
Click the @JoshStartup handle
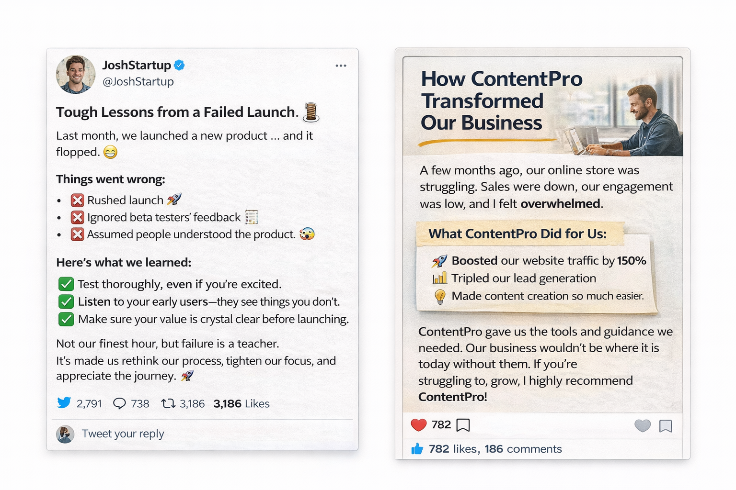click(x=139, y=81)
